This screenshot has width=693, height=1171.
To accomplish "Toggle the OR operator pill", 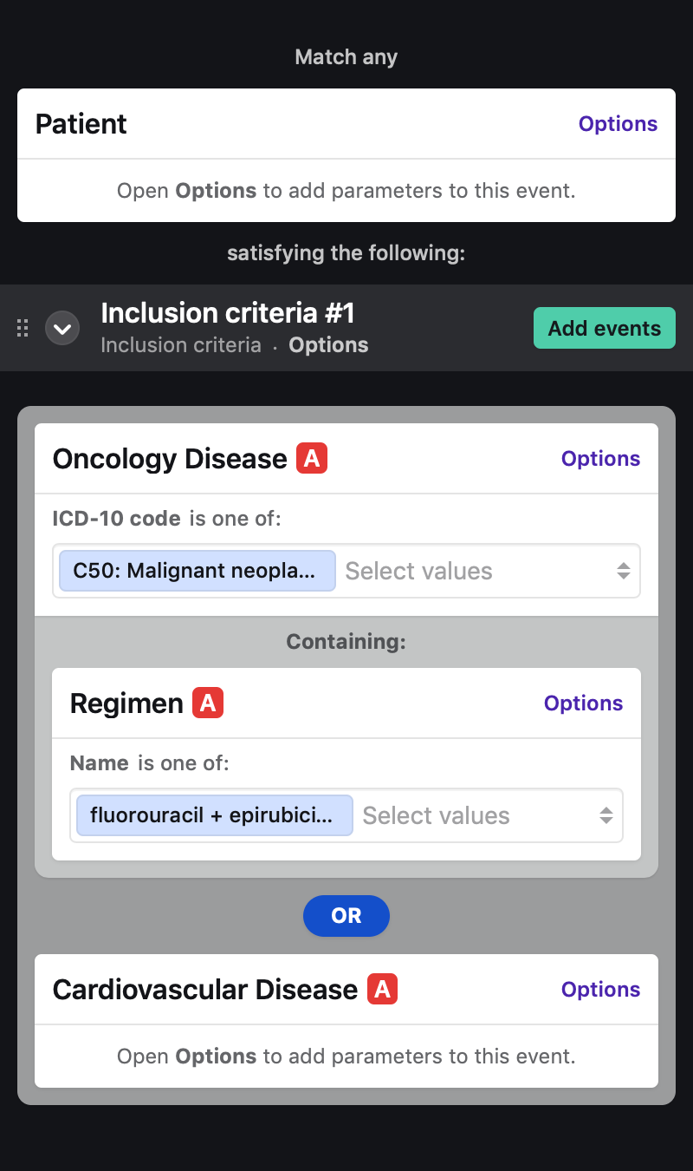I will (x=346, y=916).
